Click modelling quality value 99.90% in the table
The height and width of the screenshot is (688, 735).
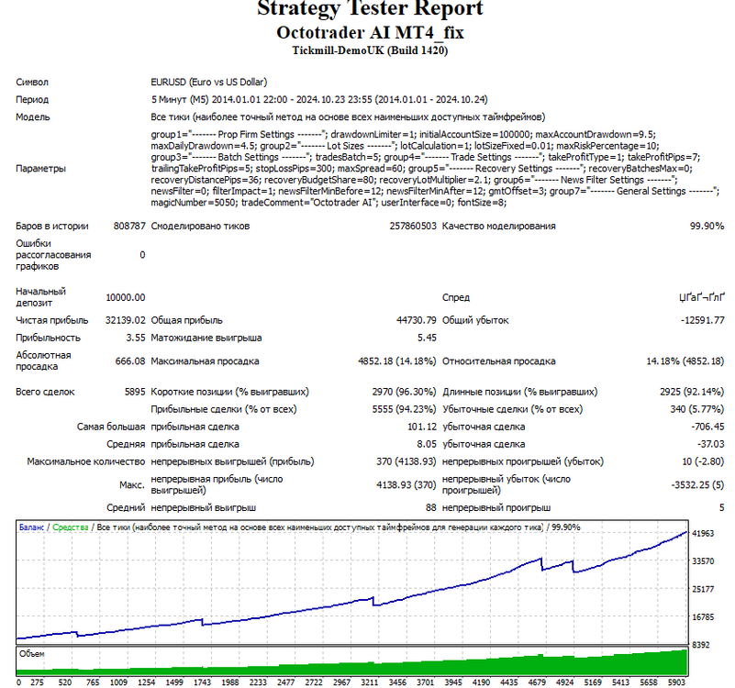click(707, 226)
